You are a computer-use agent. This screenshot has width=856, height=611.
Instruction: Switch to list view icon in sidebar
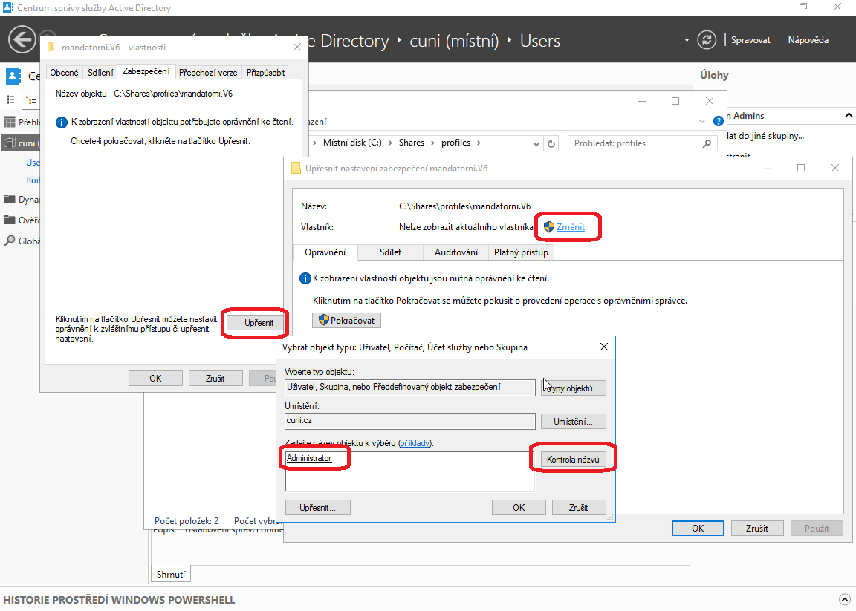[x=11, y=99]
